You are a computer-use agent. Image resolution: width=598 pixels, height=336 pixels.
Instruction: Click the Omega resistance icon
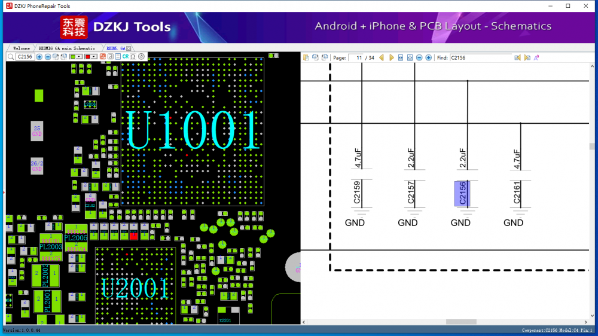click(x=133, y=57)
